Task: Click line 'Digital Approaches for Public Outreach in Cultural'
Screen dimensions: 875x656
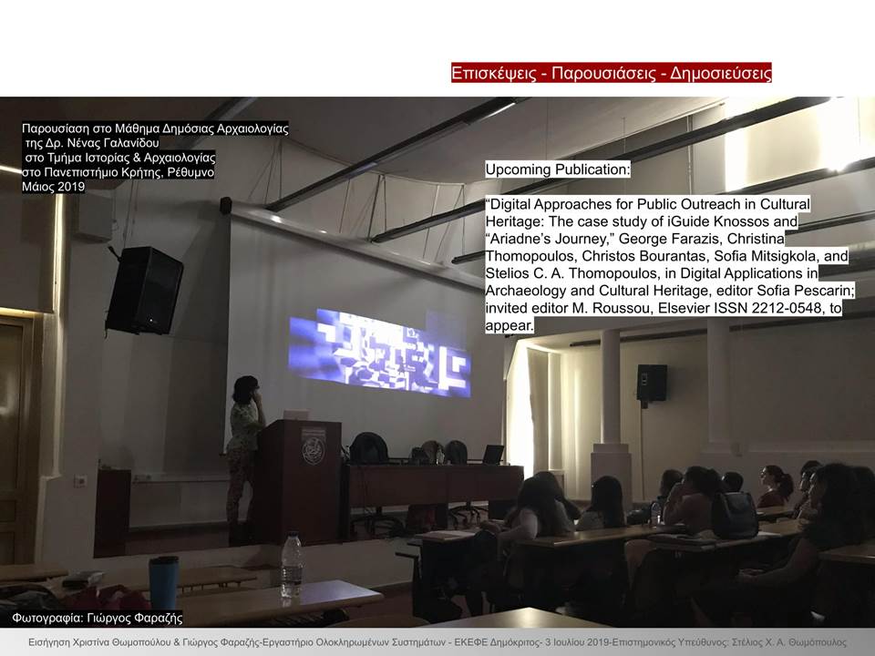Action: click(x=648, y=204)
